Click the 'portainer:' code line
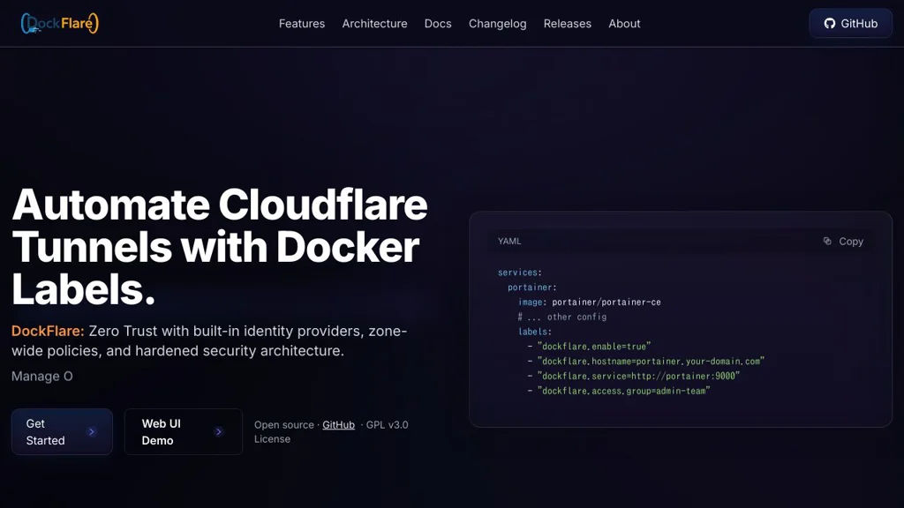This screenshot has width=904, height=508. click(x=531, y=287)
